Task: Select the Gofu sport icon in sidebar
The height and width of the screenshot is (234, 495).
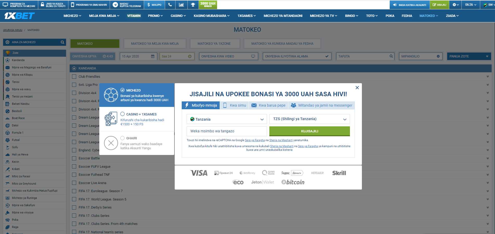Action: click(x=8, y=147)
